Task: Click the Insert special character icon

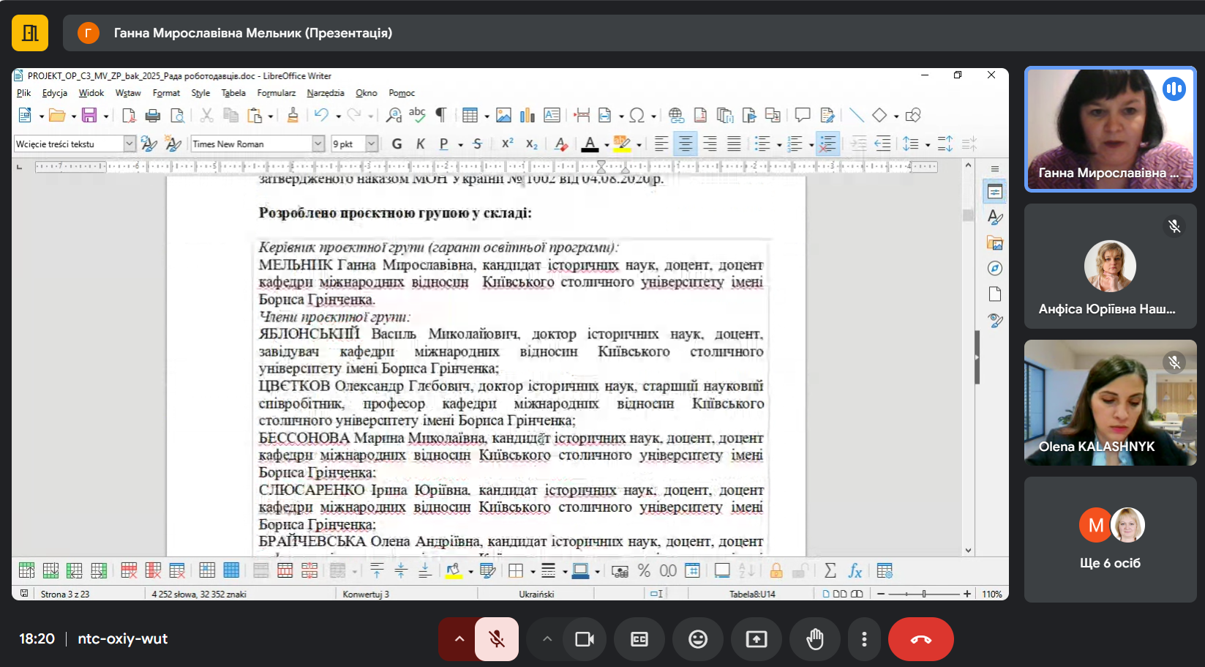Action: [637, 115]
